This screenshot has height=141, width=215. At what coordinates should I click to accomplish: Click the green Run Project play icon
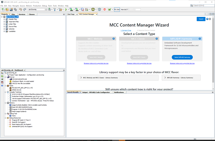tap(66, 9)
